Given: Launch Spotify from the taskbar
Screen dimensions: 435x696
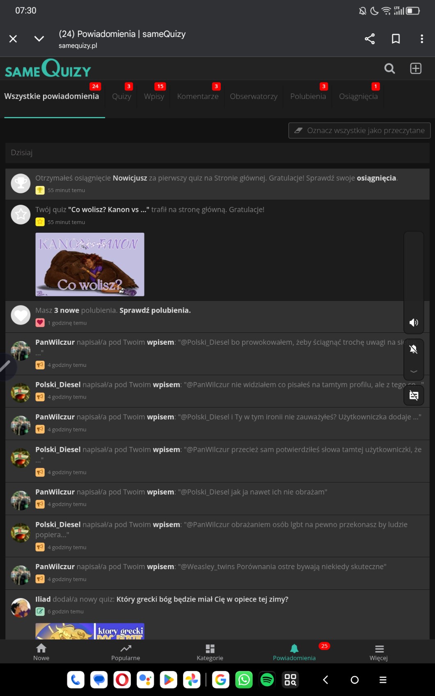Looking at the screenshot, I should 267,680.
